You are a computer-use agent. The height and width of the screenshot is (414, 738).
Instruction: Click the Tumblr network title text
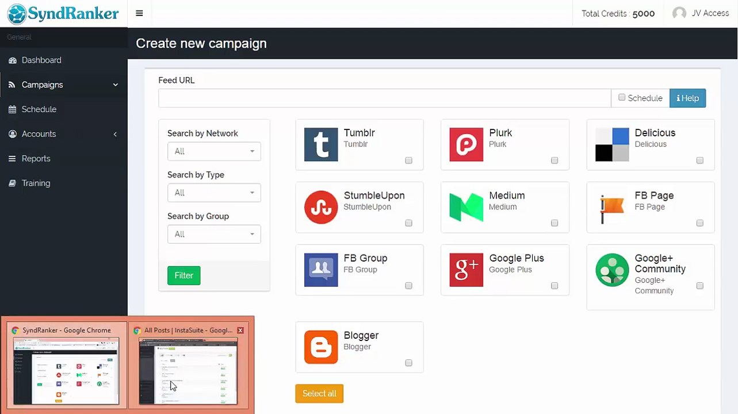360,133
